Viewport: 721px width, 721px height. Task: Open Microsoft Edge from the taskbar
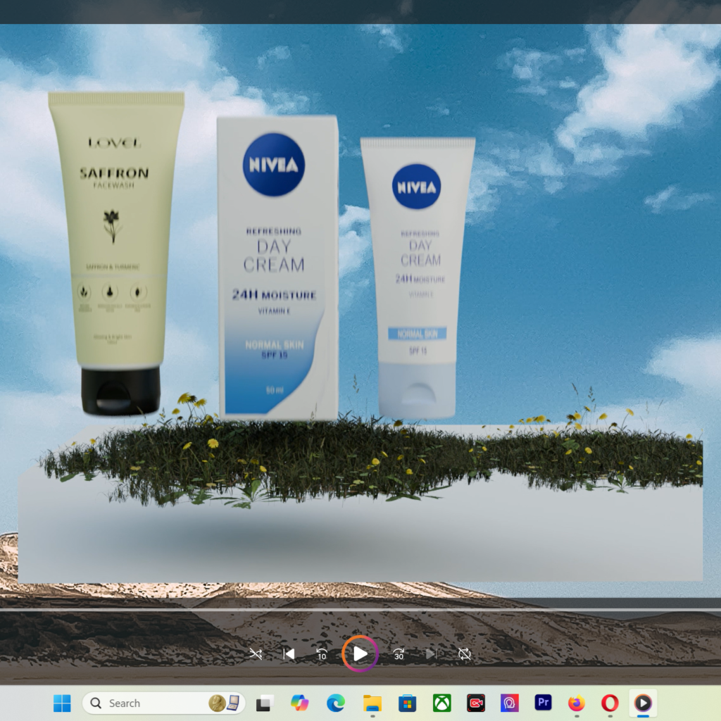[x=336, y=703]
